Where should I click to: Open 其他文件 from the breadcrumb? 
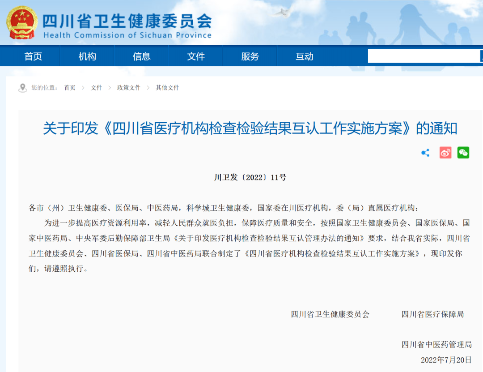(x=167, y=88)
